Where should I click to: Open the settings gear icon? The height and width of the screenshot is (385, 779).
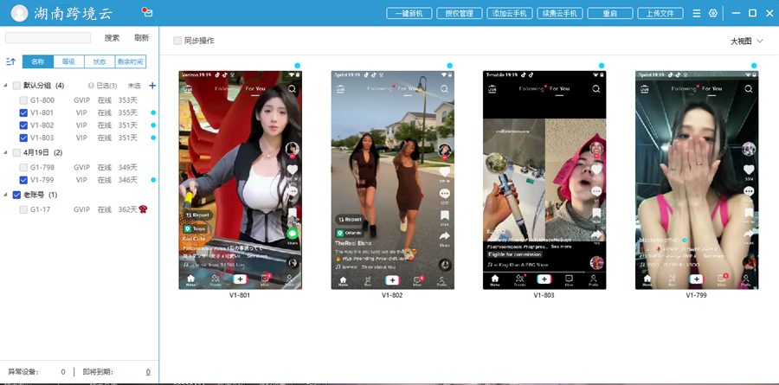[713, 14]
